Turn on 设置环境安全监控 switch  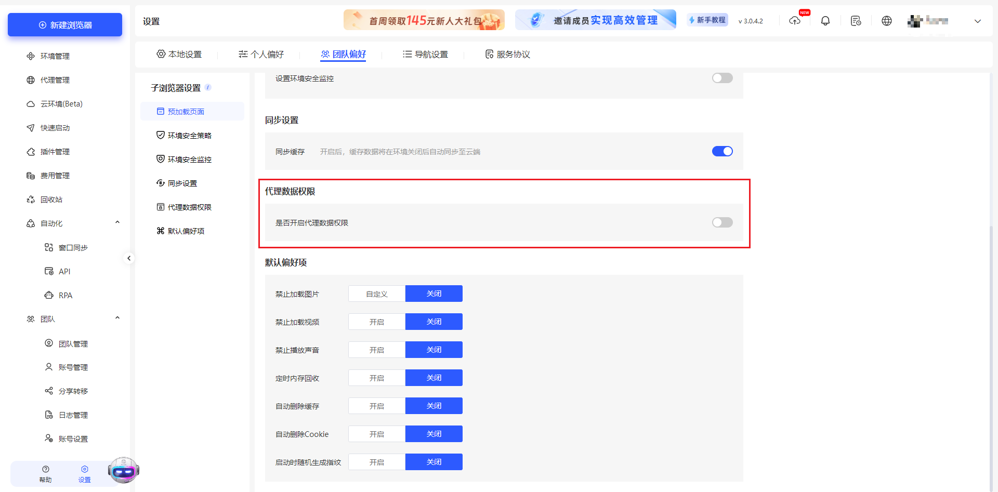(x=722, y=78)
